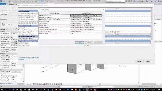Image resolution: width=162 pixels, height=91 pixels.
Task: Toggle the Caja de sección checkbox
Action: [12, 68]
